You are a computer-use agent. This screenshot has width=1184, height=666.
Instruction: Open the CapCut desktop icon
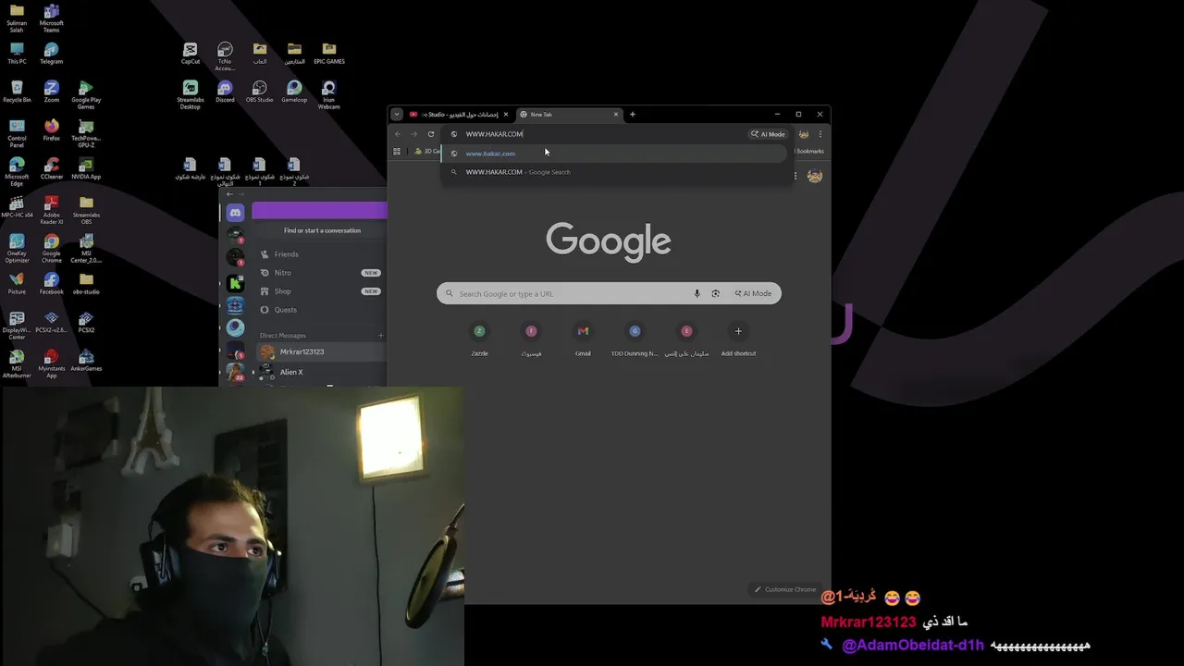191,53
